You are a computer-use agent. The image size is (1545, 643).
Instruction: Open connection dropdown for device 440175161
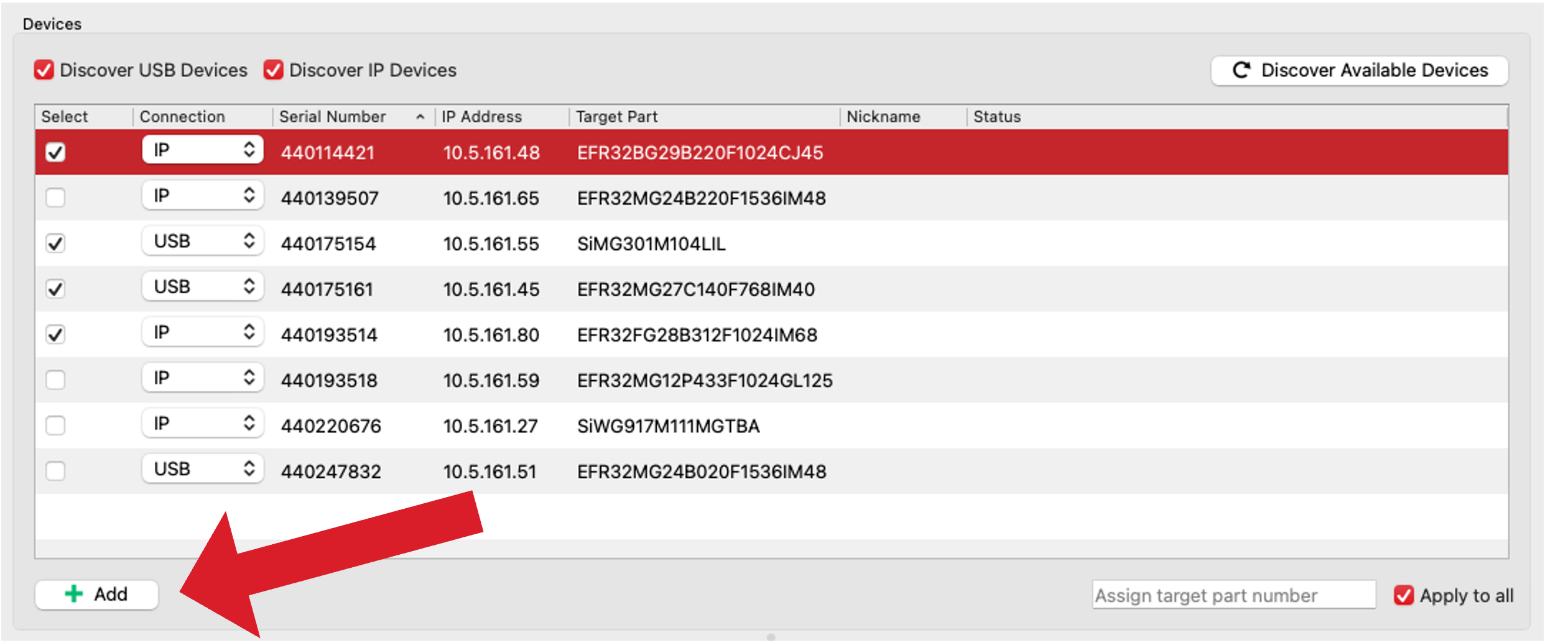(x=202, y=287)
